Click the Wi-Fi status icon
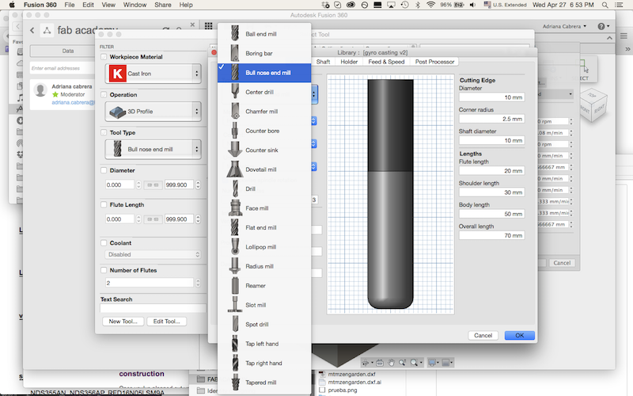The width and height of the screenshot is (633, 396). (x=430, y=5)
